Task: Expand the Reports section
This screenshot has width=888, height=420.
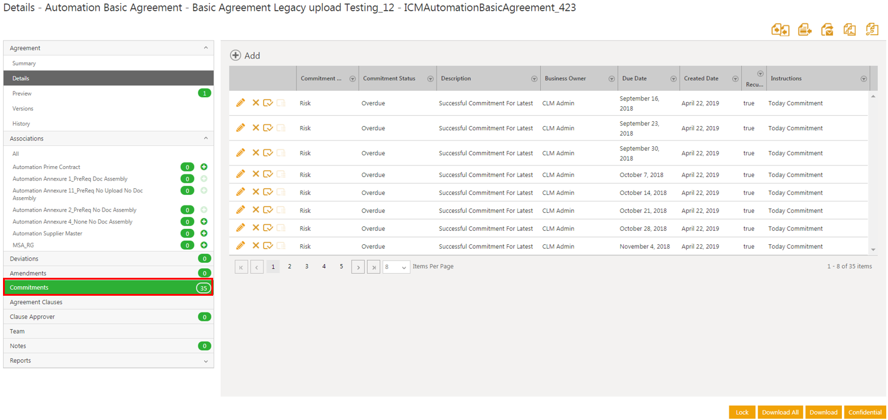Action: click(206, 361)
